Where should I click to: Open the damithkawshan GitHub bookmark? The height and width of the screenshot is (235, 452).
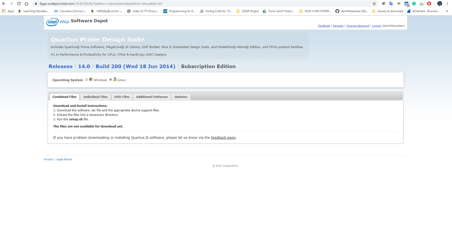click(x=351, y=11)
